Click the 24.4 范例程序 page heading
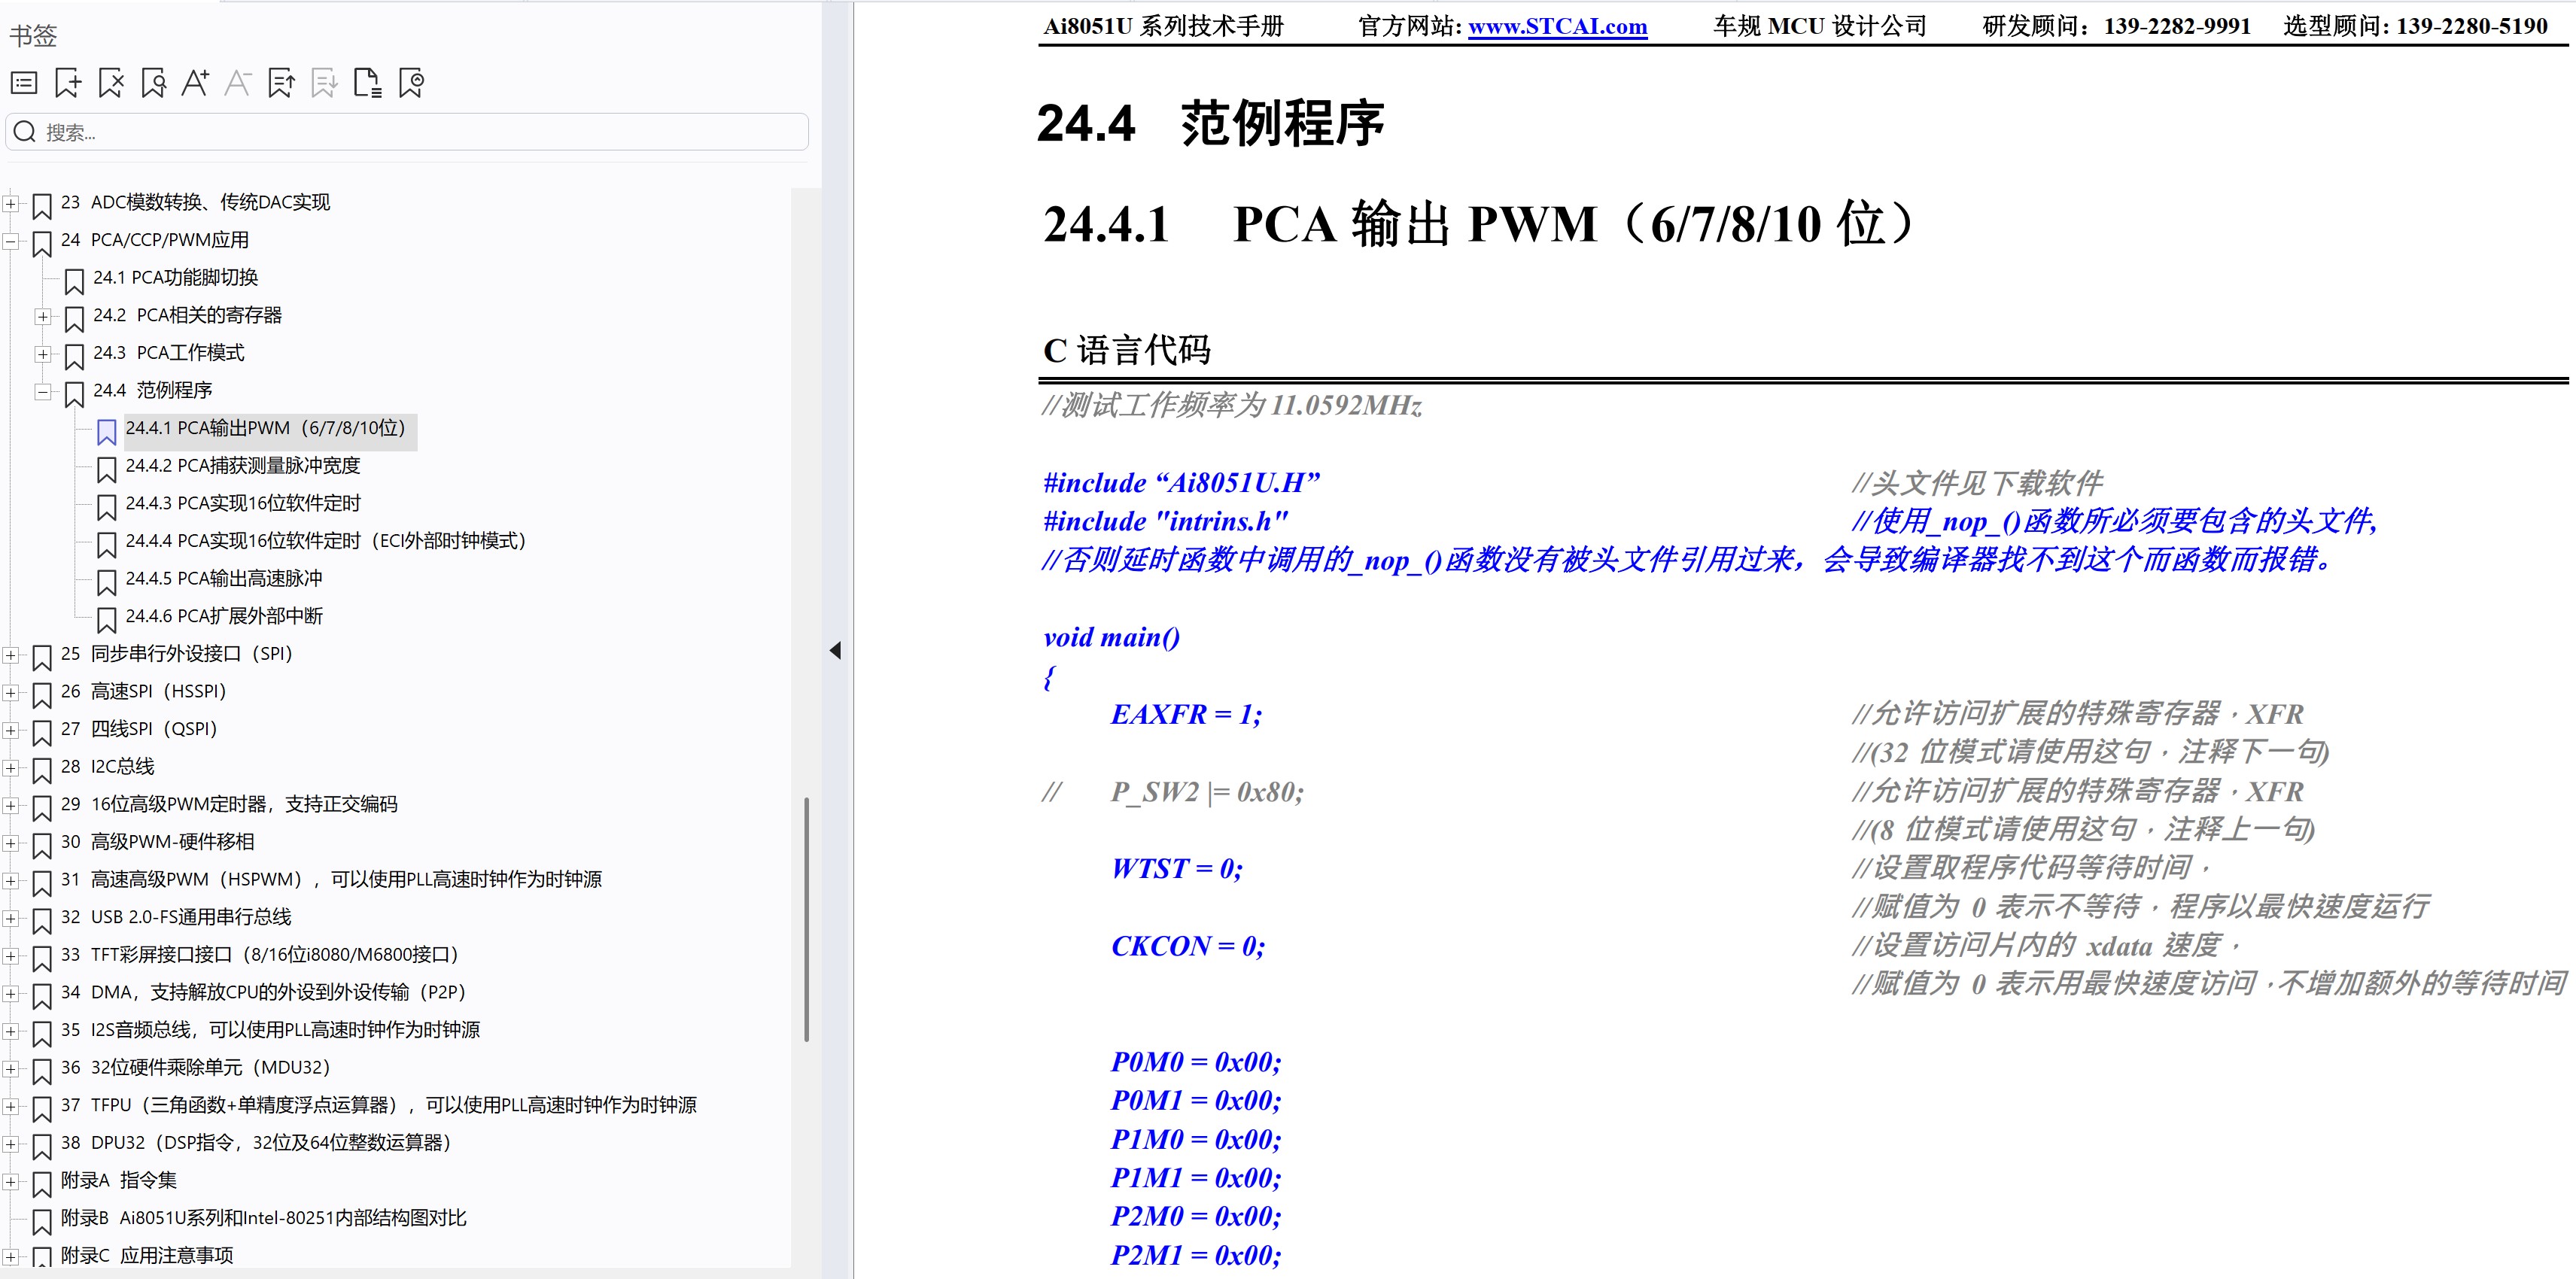The height and width of the screenshot is (1279, 2576). pyautogui.click(x=1210, y=123)
